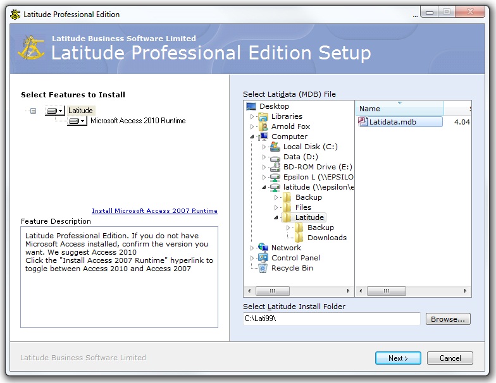Select the BD-ROM Drive (E:) icon

275,167
